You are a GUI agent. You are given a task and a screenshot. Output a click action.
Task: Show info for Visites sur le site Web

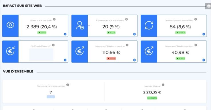tap(54, 19)
